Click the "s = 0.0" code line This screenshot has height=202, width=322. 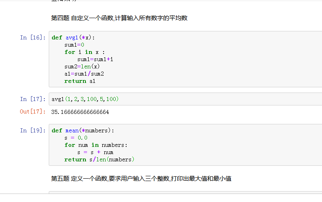tap(76, 138)
